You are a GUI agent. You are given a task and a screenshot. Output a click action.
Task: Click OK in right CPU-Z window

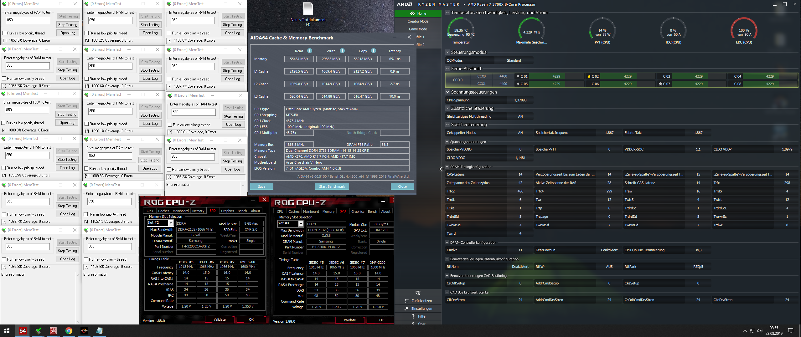coord(381,320)
